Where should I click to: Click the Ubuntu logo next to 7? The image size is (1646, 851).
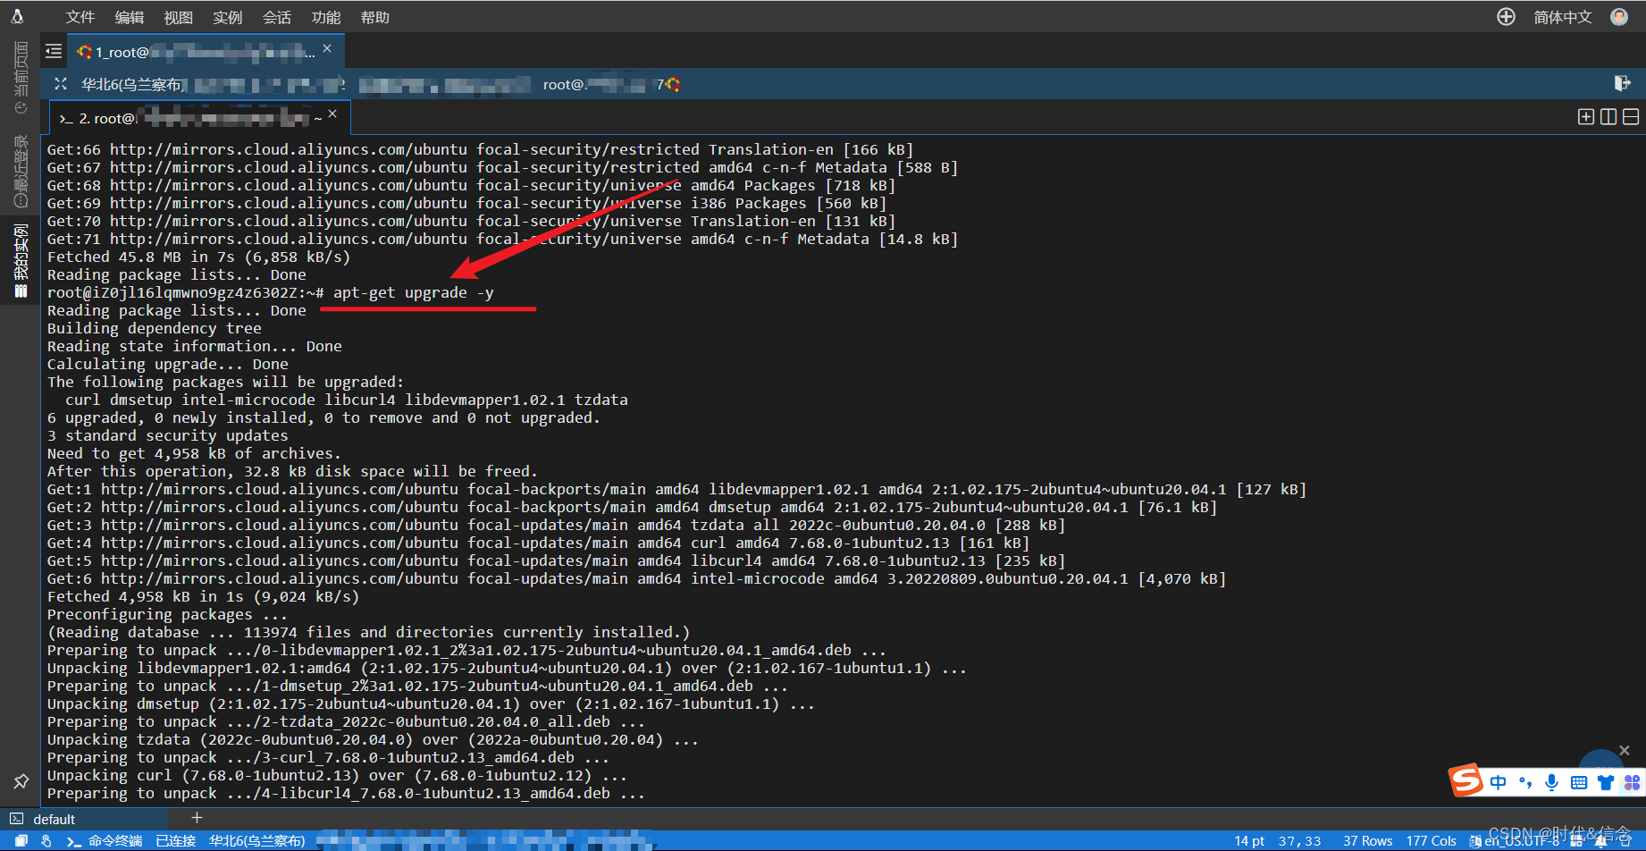point(674,84)
